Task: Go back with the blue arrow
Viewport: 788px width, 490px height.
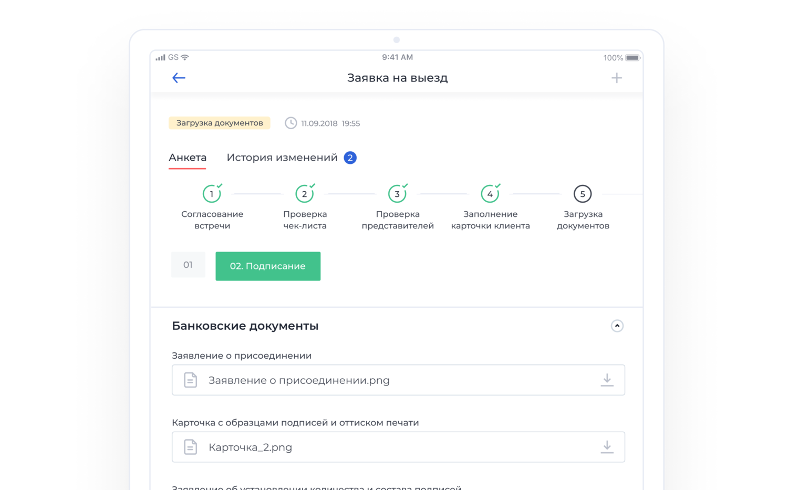Action: point(179,78)
